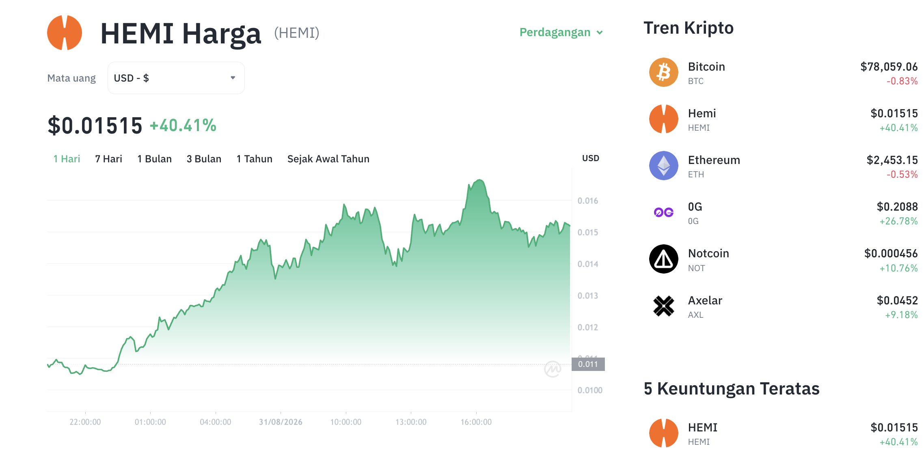Open the Notcoin link in trending list

tap(708, 253)
